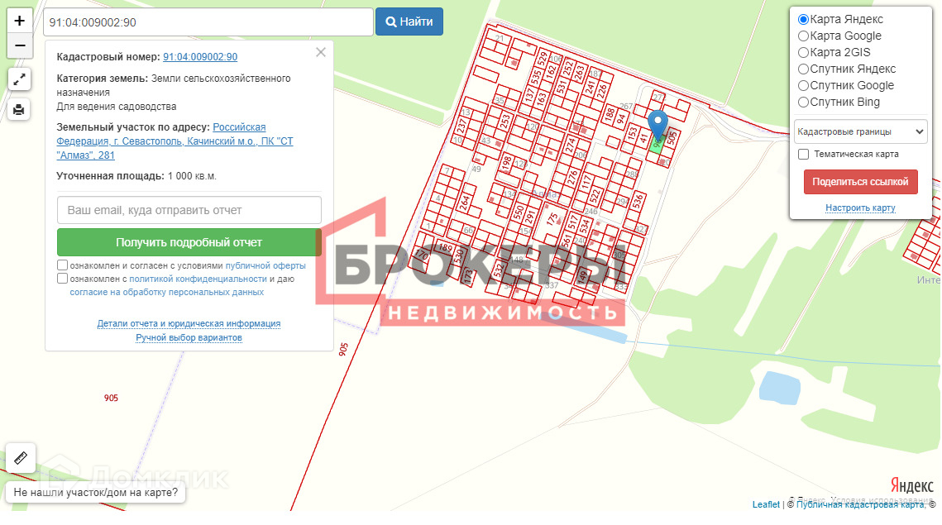Close the cadastral info panel
This screenshot has width=942, height=525.
pos(321,52)
